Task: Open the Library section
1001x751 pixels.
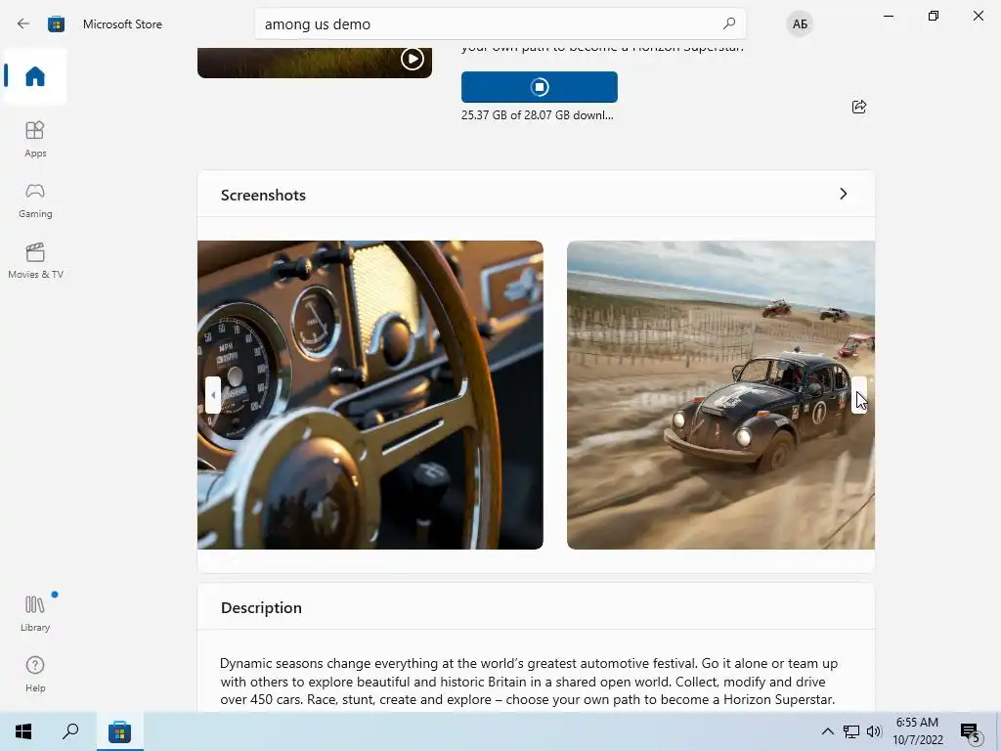Action: (35, 613)
